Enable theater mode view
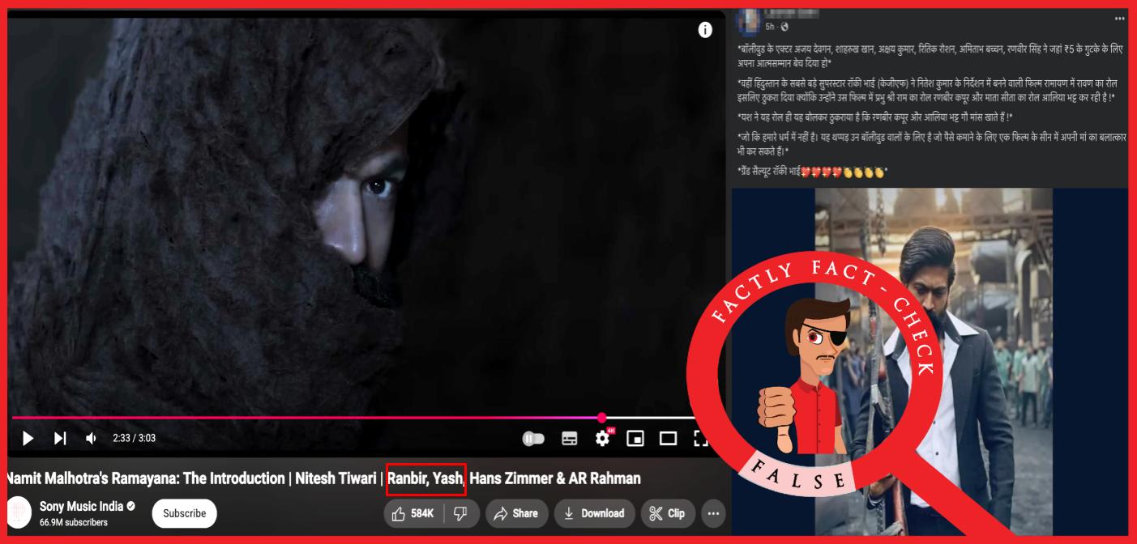 click(668, 438)
